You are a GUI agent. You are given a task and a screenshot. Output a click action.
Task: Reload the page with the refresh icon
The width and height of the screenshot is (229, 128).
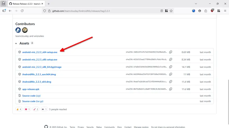(22, 11)
